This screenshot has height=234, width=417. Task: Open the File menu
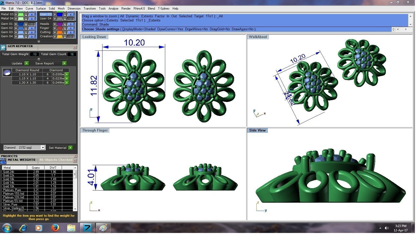point(4,9)
